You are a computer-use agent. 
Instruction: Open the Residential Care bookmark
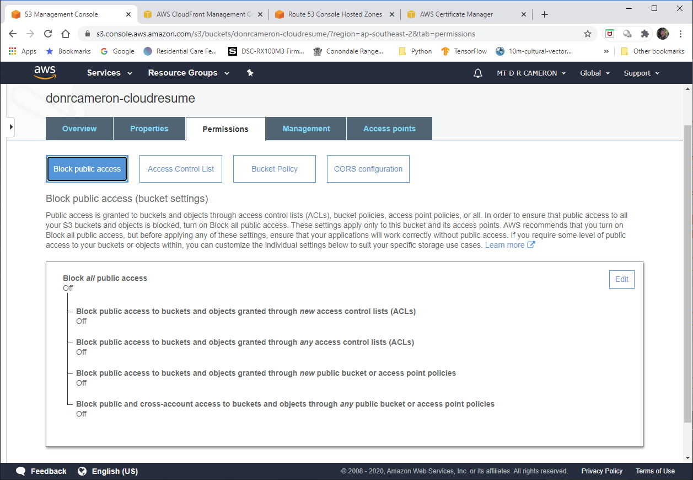point(180,51)
